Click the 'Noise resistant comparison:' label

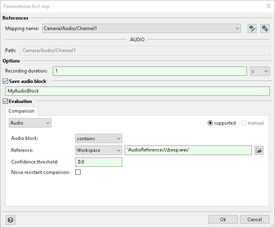pos(40,172)
